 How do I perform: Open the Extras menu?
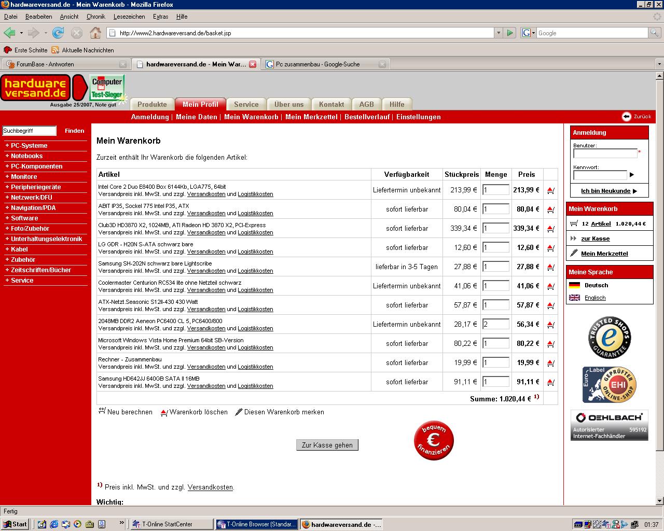(x=160, y=17)
